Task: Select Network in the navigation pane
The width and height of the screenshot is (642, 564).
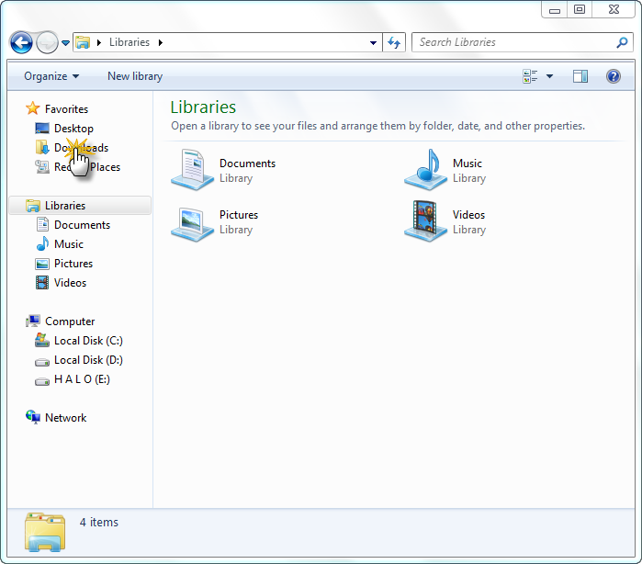Action: pyautogui.click(x=65, y=418)
